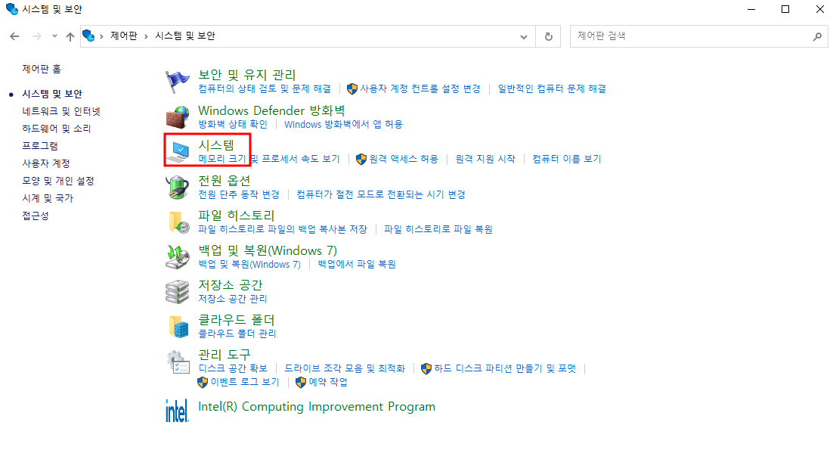The image size is (833, 450).
Task: Go back with the left arrow
Action: (14, 36)
